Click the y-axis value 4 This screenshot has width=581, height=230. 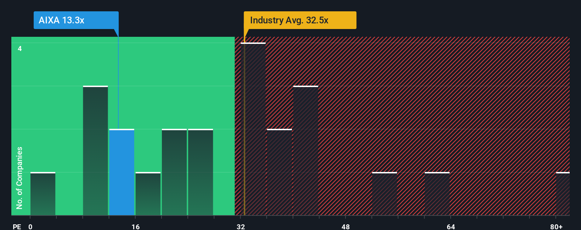(x=20, y=48)
